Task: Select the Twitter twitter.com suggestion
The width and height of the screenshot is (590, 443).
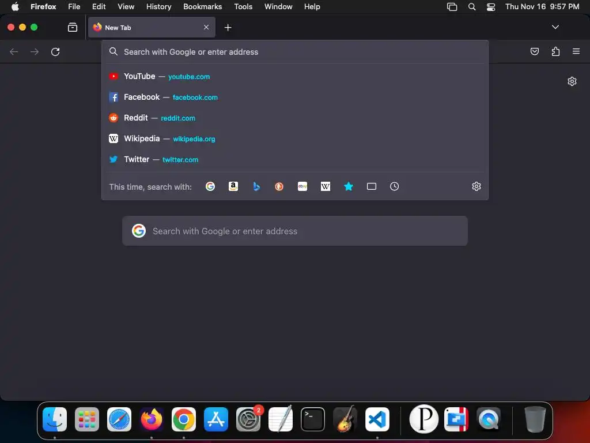Action: 295,159
